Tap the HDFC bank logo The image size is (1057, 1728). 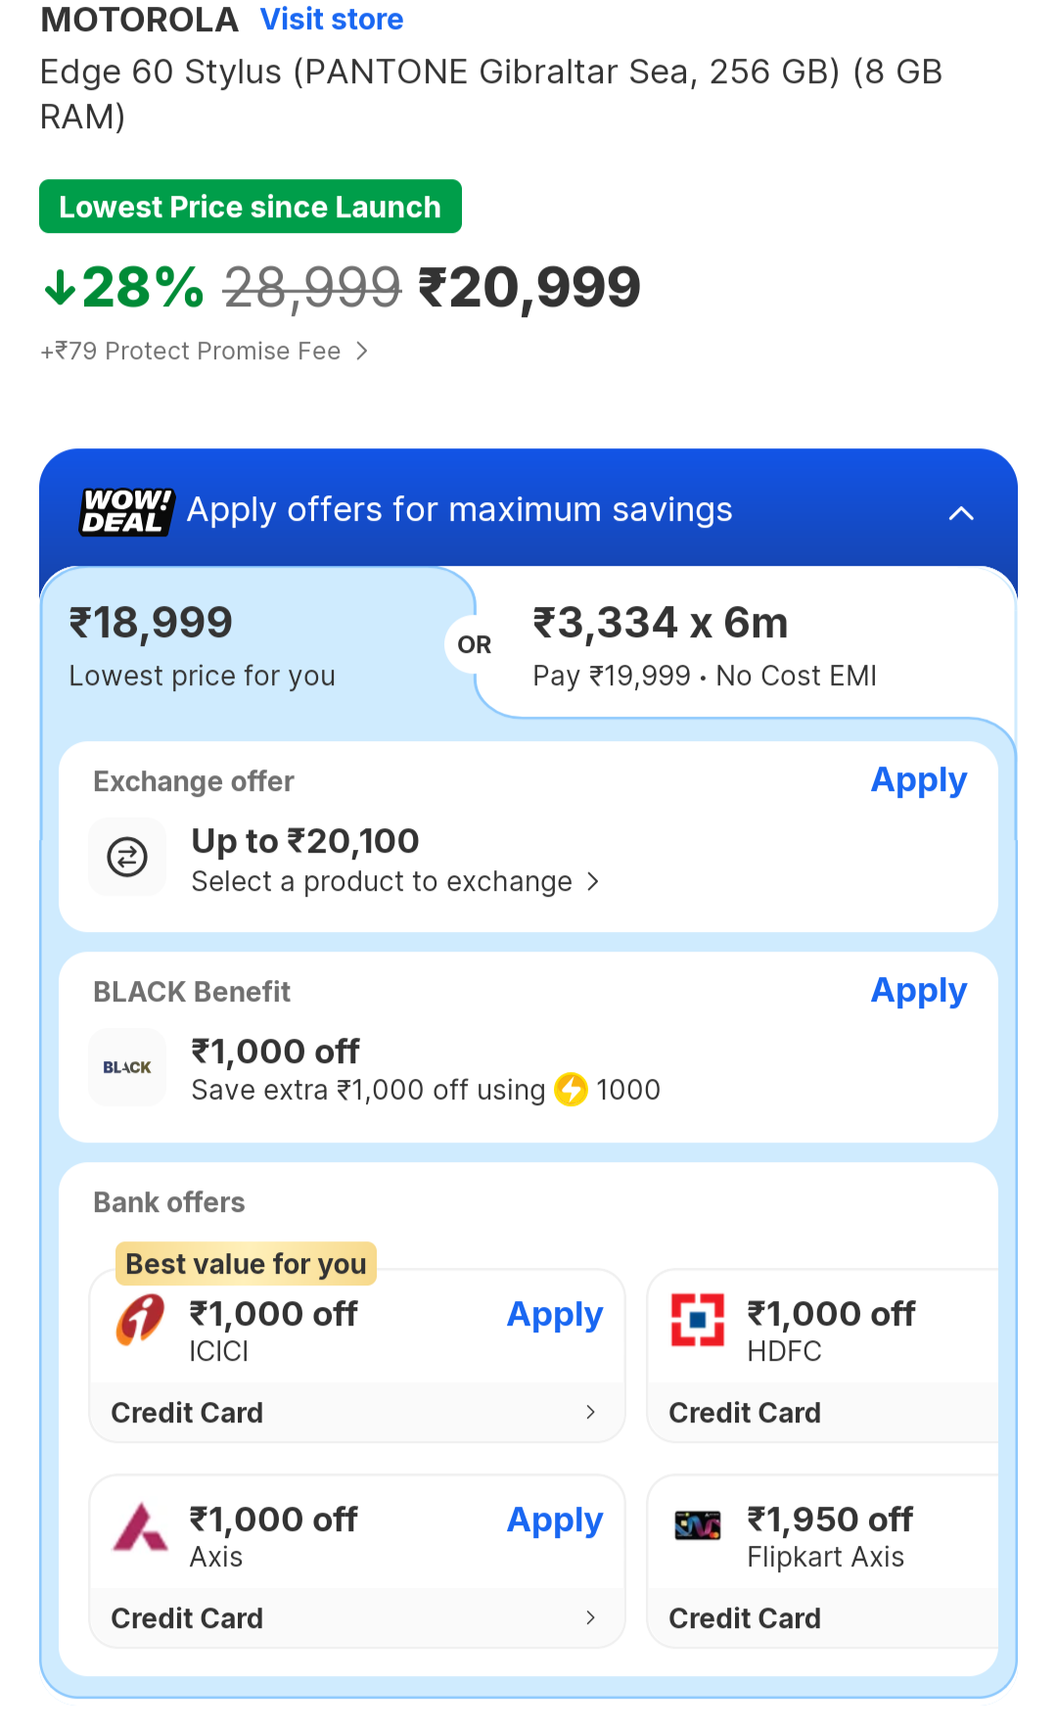point(698,1320)
